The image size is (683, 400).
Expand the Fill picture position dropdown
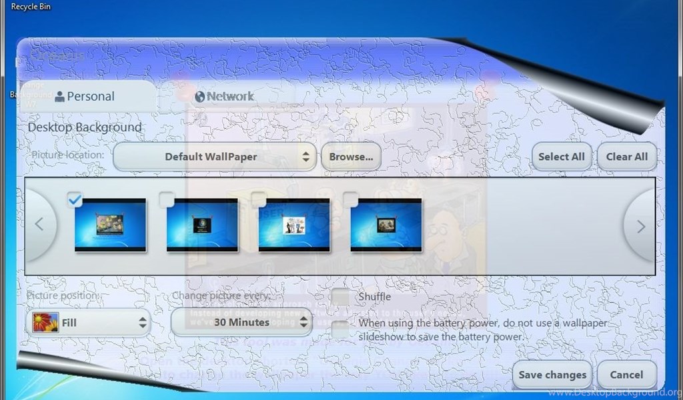[89, 323]
